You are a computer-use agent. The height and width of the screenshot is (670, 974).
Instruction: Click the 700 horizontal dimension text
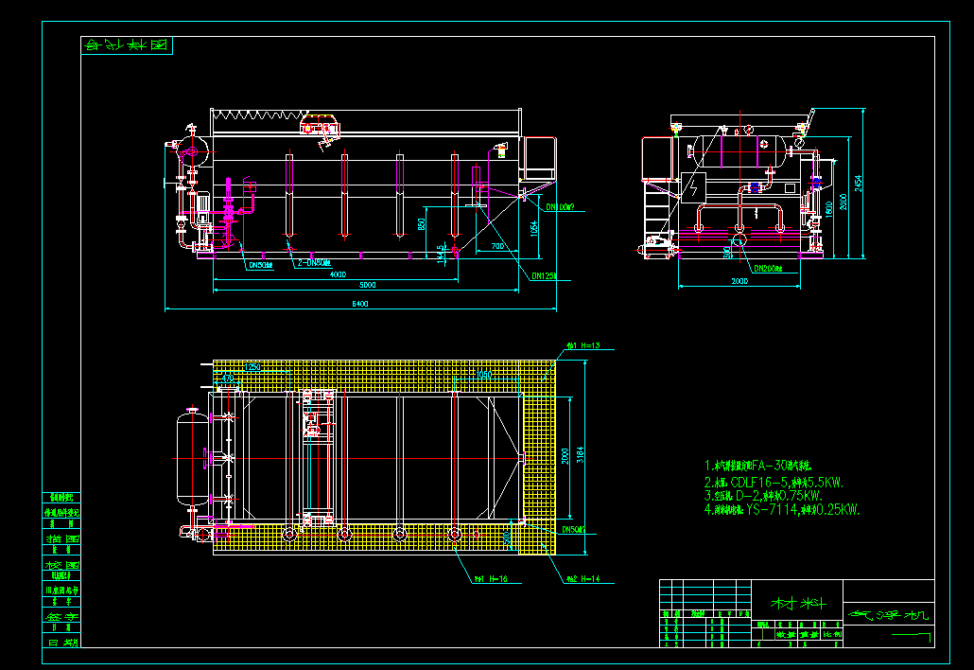click(x=497, y=246)
